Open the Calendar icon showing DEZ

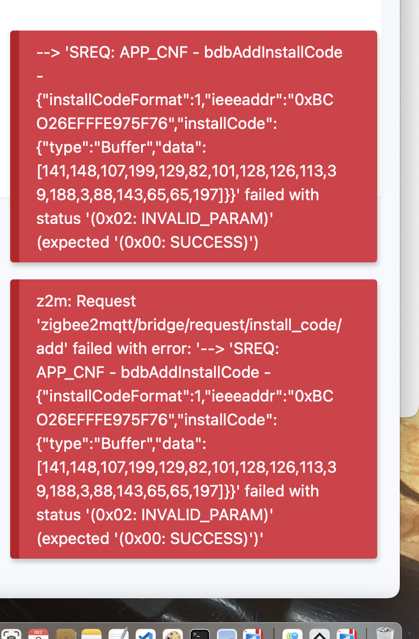pos(38,633)
